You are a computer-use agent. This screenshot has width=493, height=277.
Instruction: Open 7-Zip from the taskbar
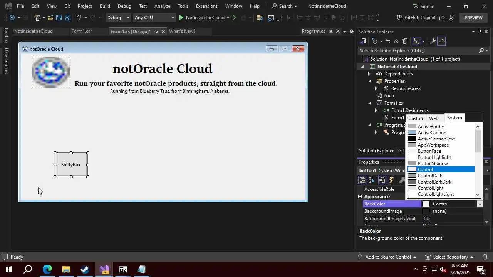pos(122,269)
